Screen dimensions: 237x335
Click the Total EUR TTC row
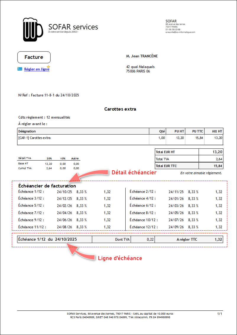189,166
